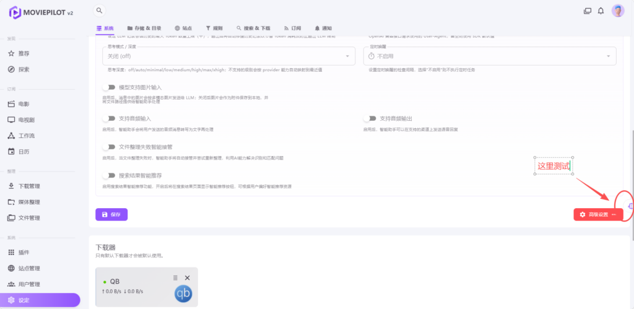Switch to 存储 & 目录 tab
Screen dimensions: 634x309
pyautogui.click(x=144, y=28)
